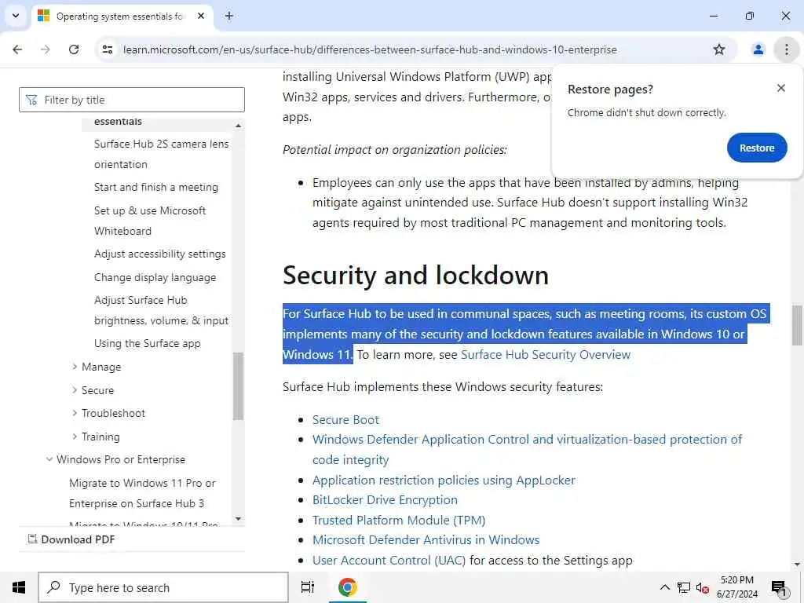
Task: Open Surface Hub Security Overview link
Action: click(546, 355)
